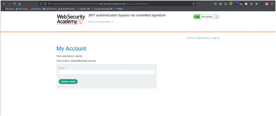Screen dimensions: 276x116
Task: Go to the browser home page
Action: pos(19,4)
